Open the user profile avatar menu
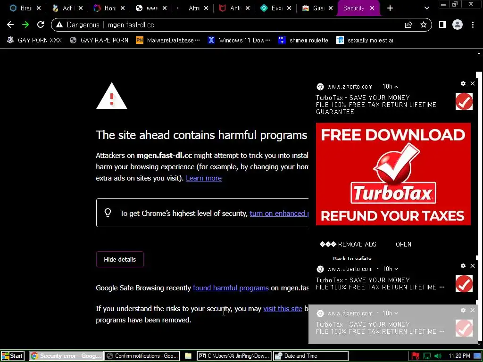Viewport: 483px width, 362px height. tap(458, 25)
